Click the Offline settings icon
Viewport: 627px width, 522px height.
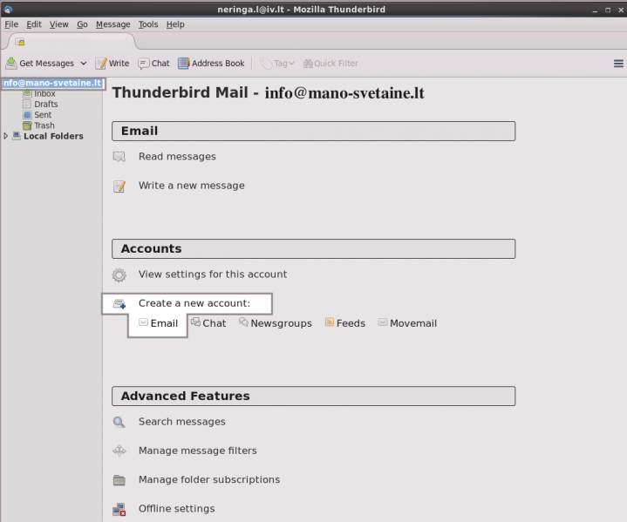tap(119, 509)
